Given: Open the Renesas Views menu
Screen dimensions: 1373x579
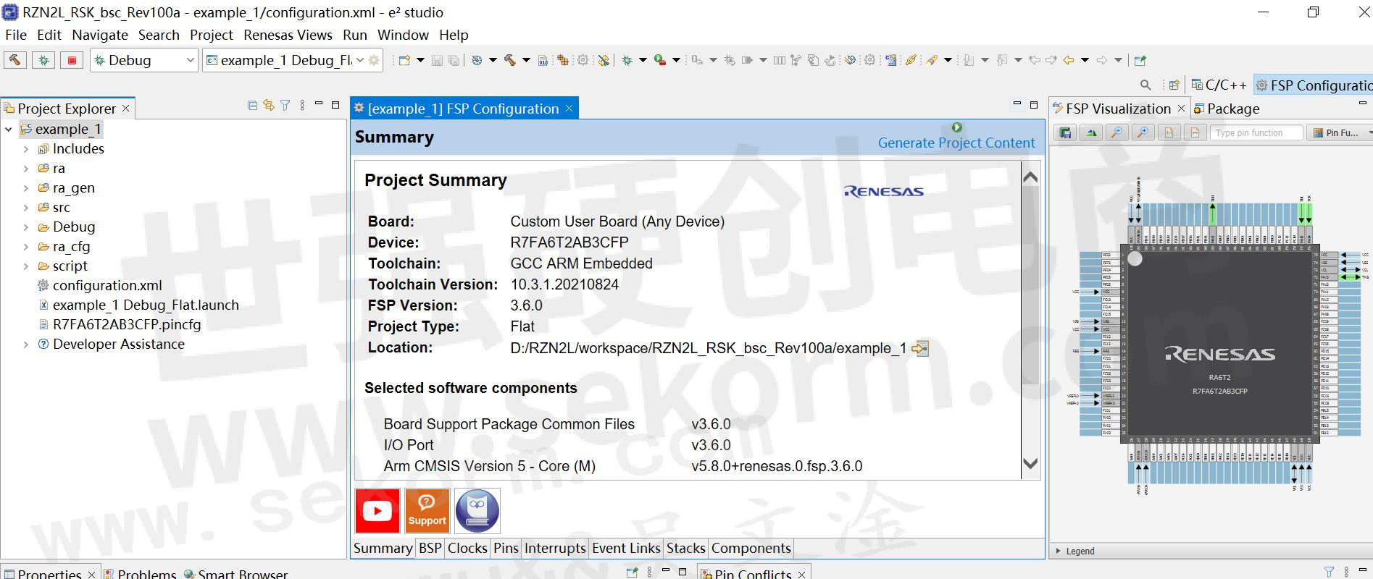Looking at the screenshot, I should tap(288, 35).
